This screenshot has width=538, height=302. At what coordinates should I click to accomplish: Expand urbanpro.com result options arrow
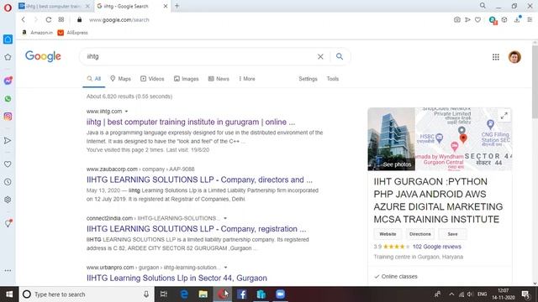click(226, 268)
